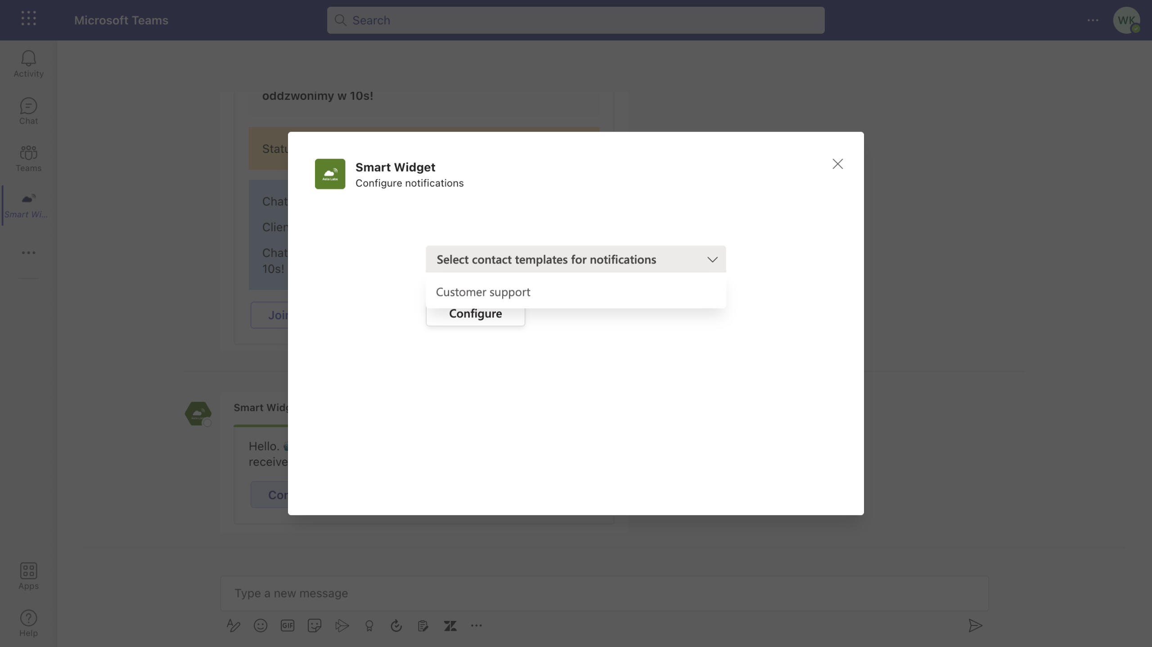Go to Chat in the sidebar

click(28, 111)
